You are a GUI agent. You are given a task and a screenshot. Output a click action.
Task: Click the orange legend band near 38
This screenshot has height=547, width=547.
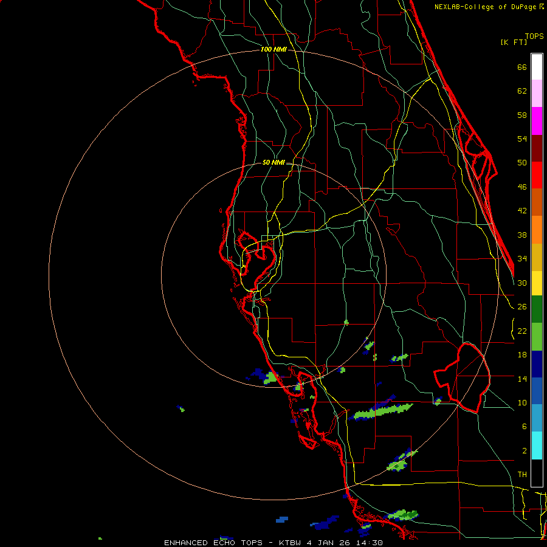[537, 230]
